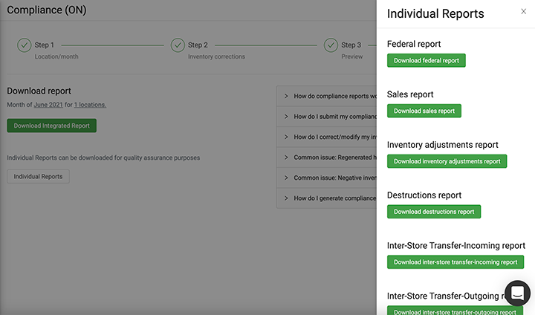Select the Step 3 label
535x315 pixels.
351,45
